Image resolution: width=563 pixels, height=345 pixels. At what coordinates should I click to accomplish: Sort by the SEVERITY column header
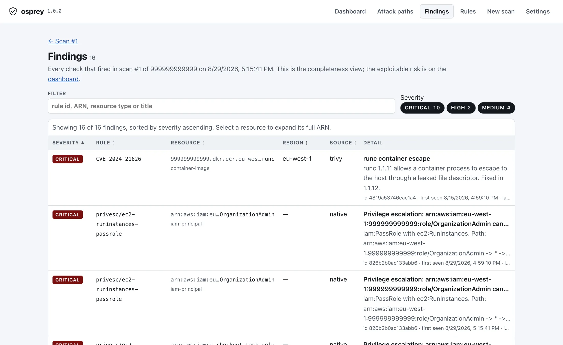tap(68, 143)
